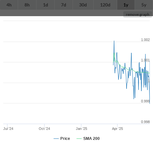Click the 1.001 y-axis gridline label

[x=145, y=60]
